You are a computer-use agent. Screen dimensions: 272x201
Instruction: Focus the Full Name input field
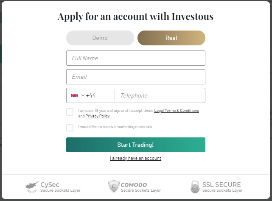136,58
